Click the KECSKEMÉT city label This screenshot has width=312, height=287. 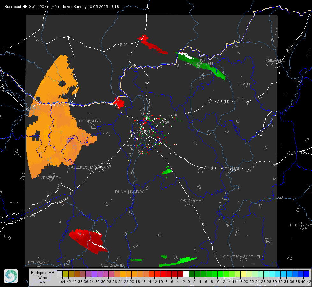(x=192, y=201)
